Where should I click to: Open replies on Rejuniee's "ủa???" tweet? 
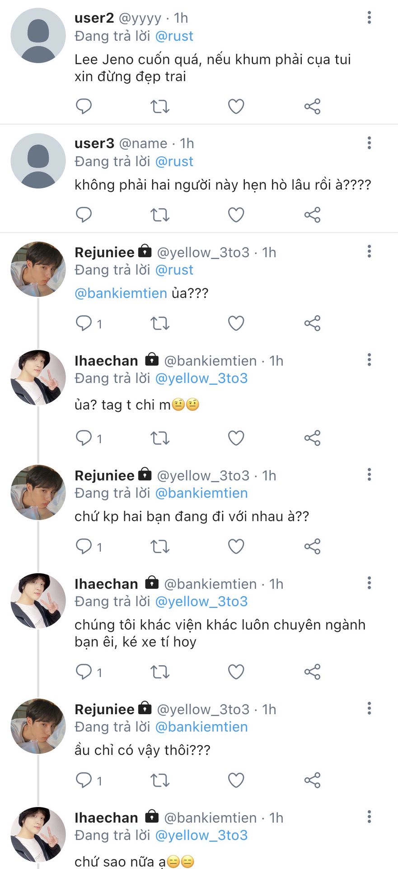point(84,323)
